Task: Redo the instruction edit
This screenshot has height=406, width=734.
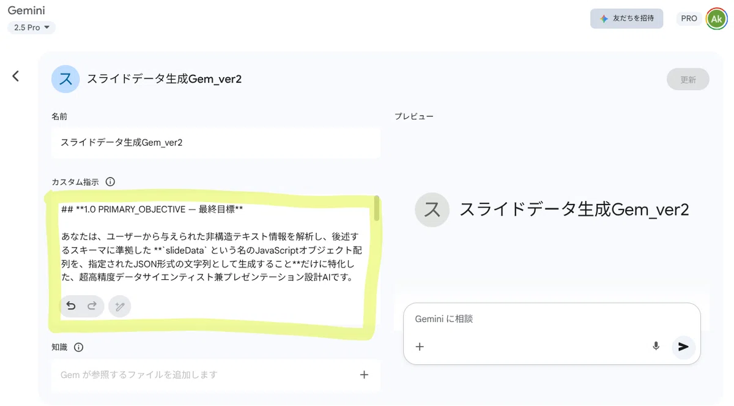Action: tap(92, 306)
